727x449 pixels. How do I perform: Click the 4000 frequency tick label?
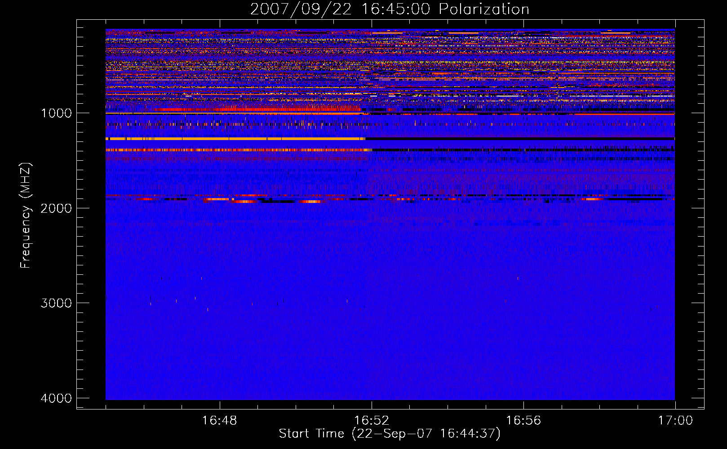[x=56, y=398]
